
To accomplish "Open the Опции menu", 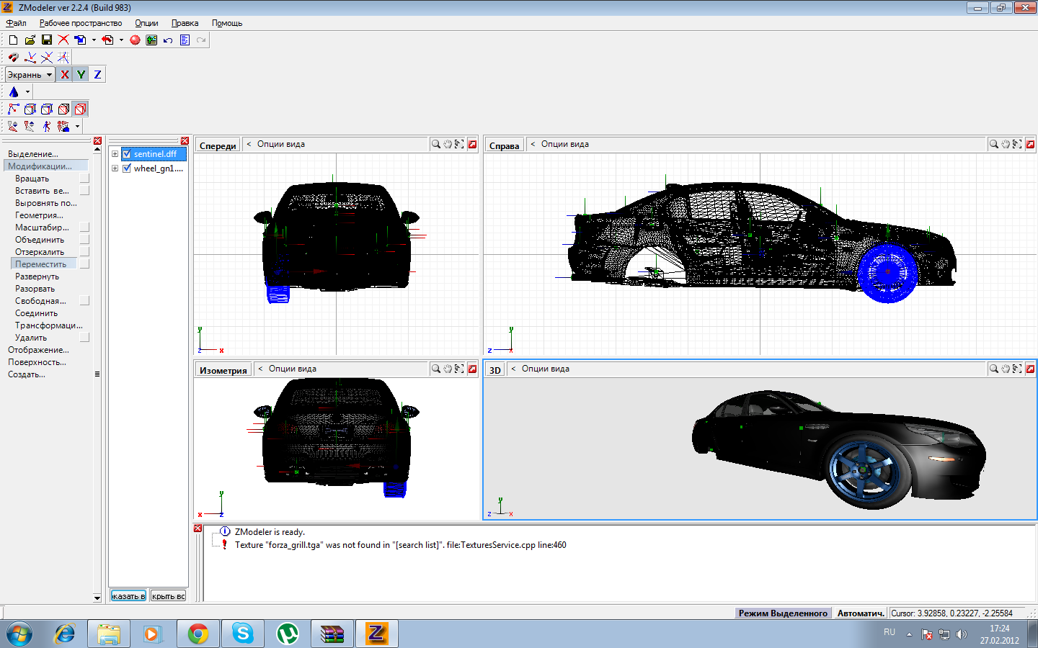I will pos(146,23).
